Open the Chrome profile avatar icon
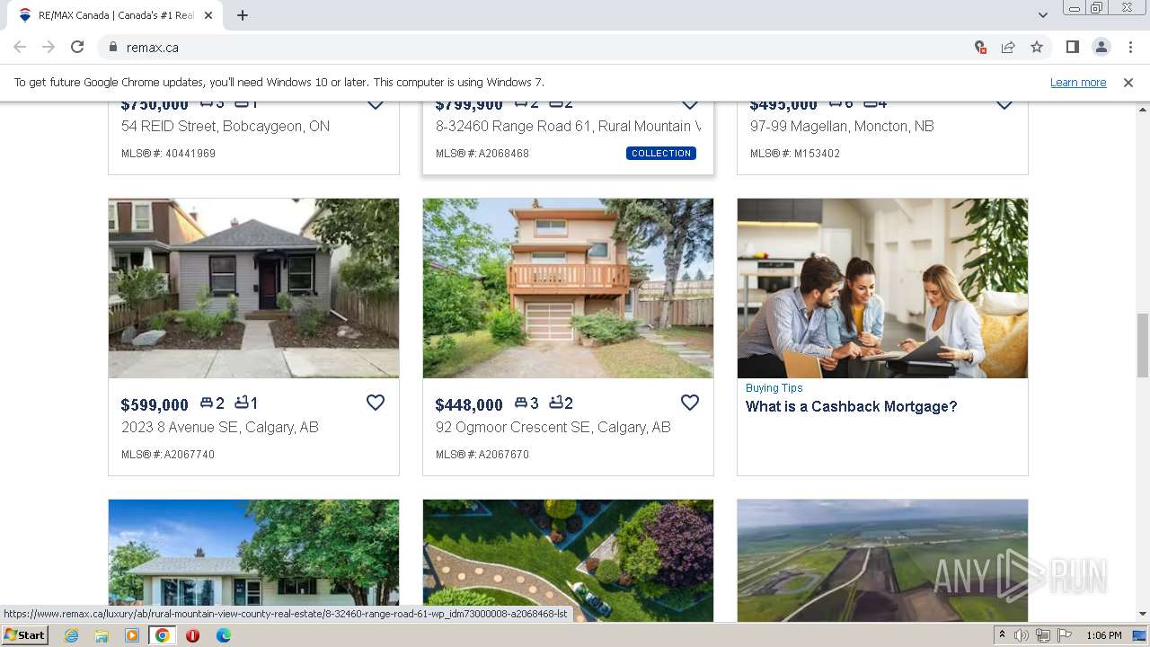Screen dimensions: 1150x647 [1101, 47]
